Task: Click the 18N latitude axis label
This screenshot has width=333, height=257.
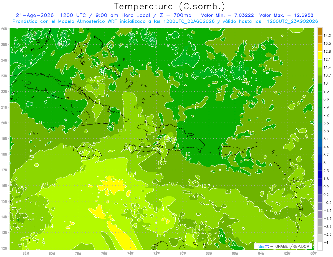Action: tap(4, 154)
